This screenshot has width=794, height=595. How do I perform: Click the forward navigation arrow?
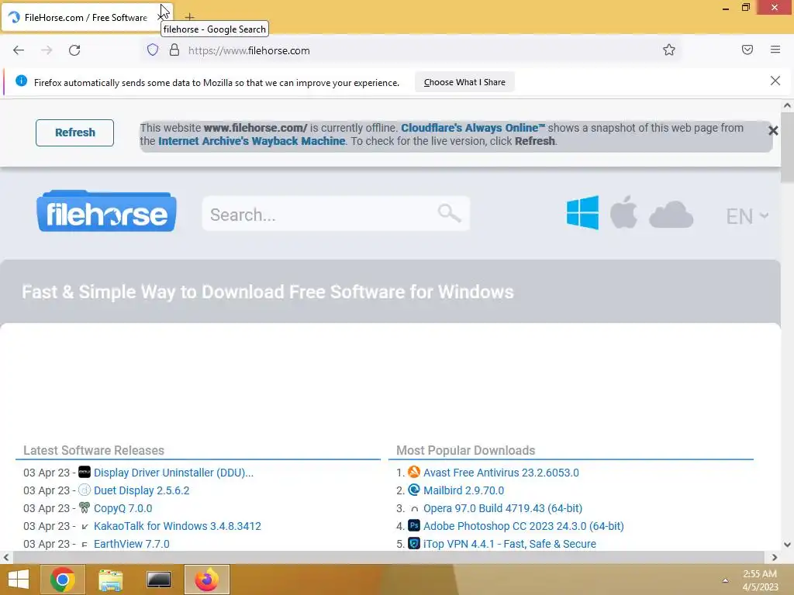point(47,50)
